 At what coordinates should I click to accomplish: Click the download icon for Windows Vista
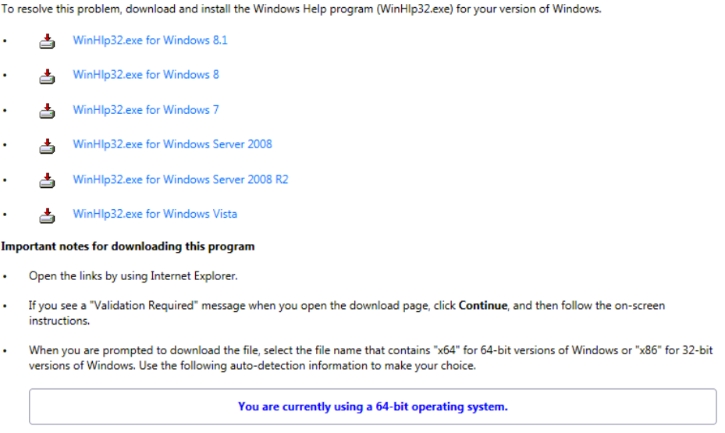coord(48,215)
